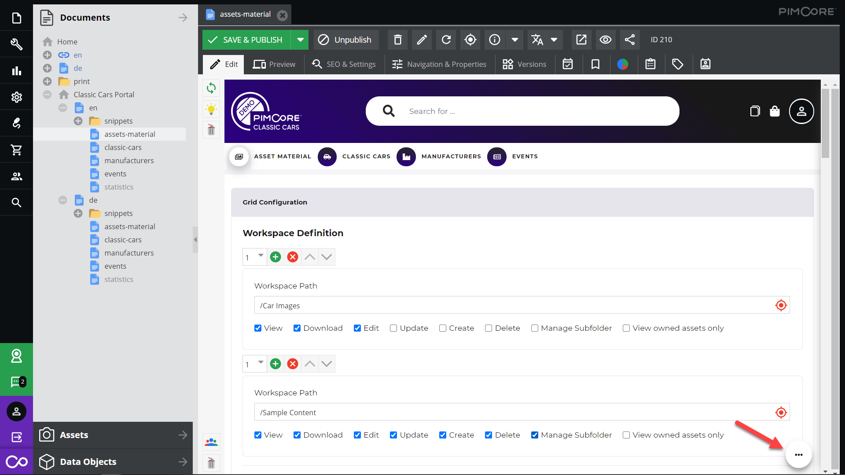Screen dimensions: 845x475
Task: Check Update for /Car Images workspace
Action: point(393,328)
